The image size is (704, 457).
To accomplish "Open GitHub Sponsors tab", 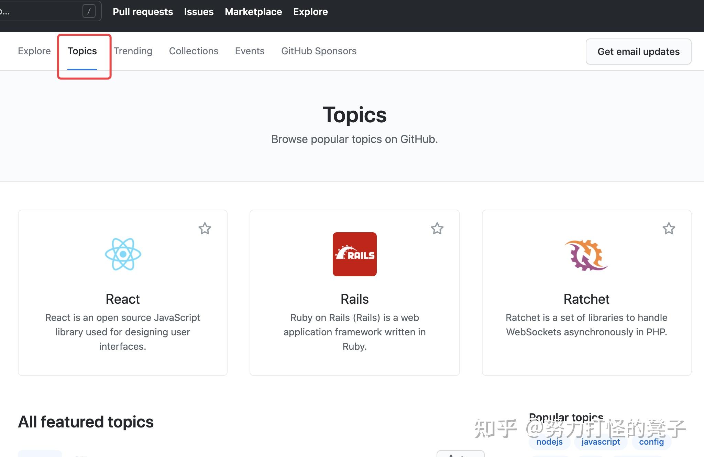I will click(x=319, y=51).
